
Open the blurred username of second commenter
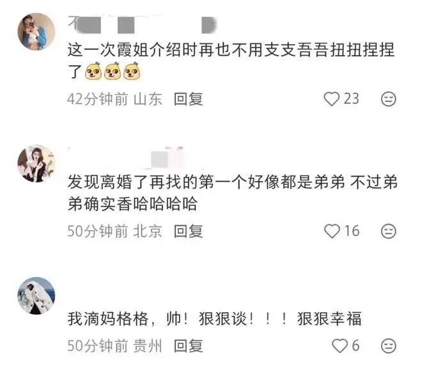[126, 158]
